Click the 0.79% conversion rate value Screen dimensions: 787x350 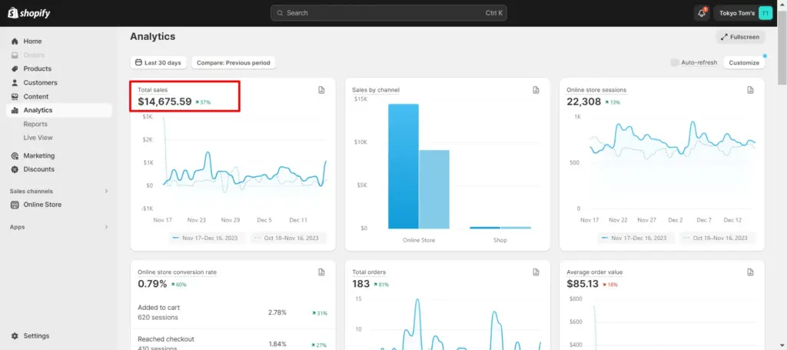coord(153,284)
